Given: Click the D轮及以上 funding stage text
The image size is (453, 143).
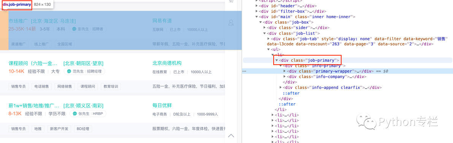Looking at the screenshot, I should coord(182,114).
